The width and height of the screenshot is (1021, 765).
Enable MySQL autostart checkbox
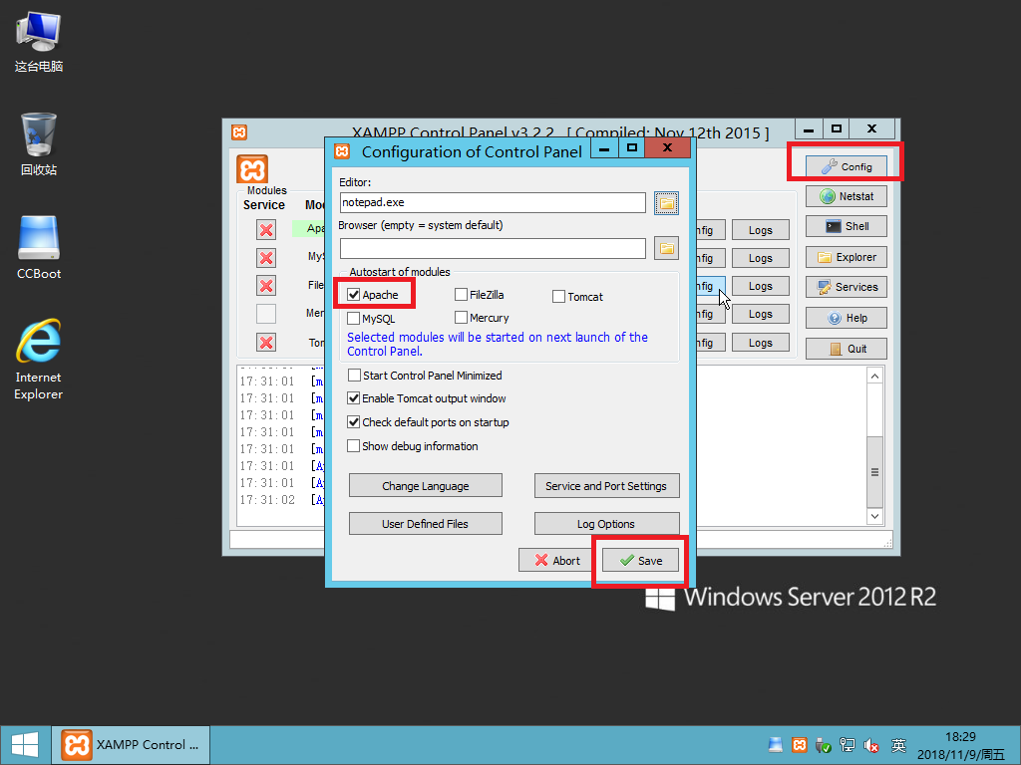point(354,319)
